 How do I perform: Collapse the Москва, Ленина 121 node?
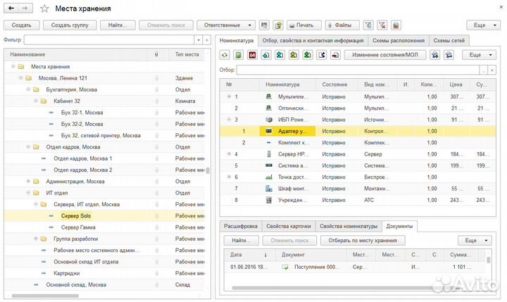[20, 78]
